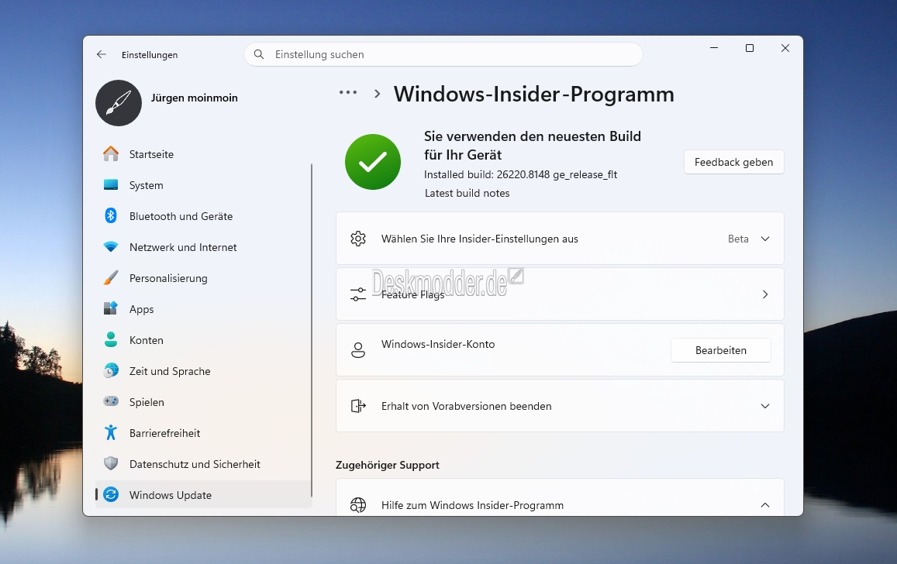
Task: Expand the Beta insider settings dropdown
Action: click(764, 239)
